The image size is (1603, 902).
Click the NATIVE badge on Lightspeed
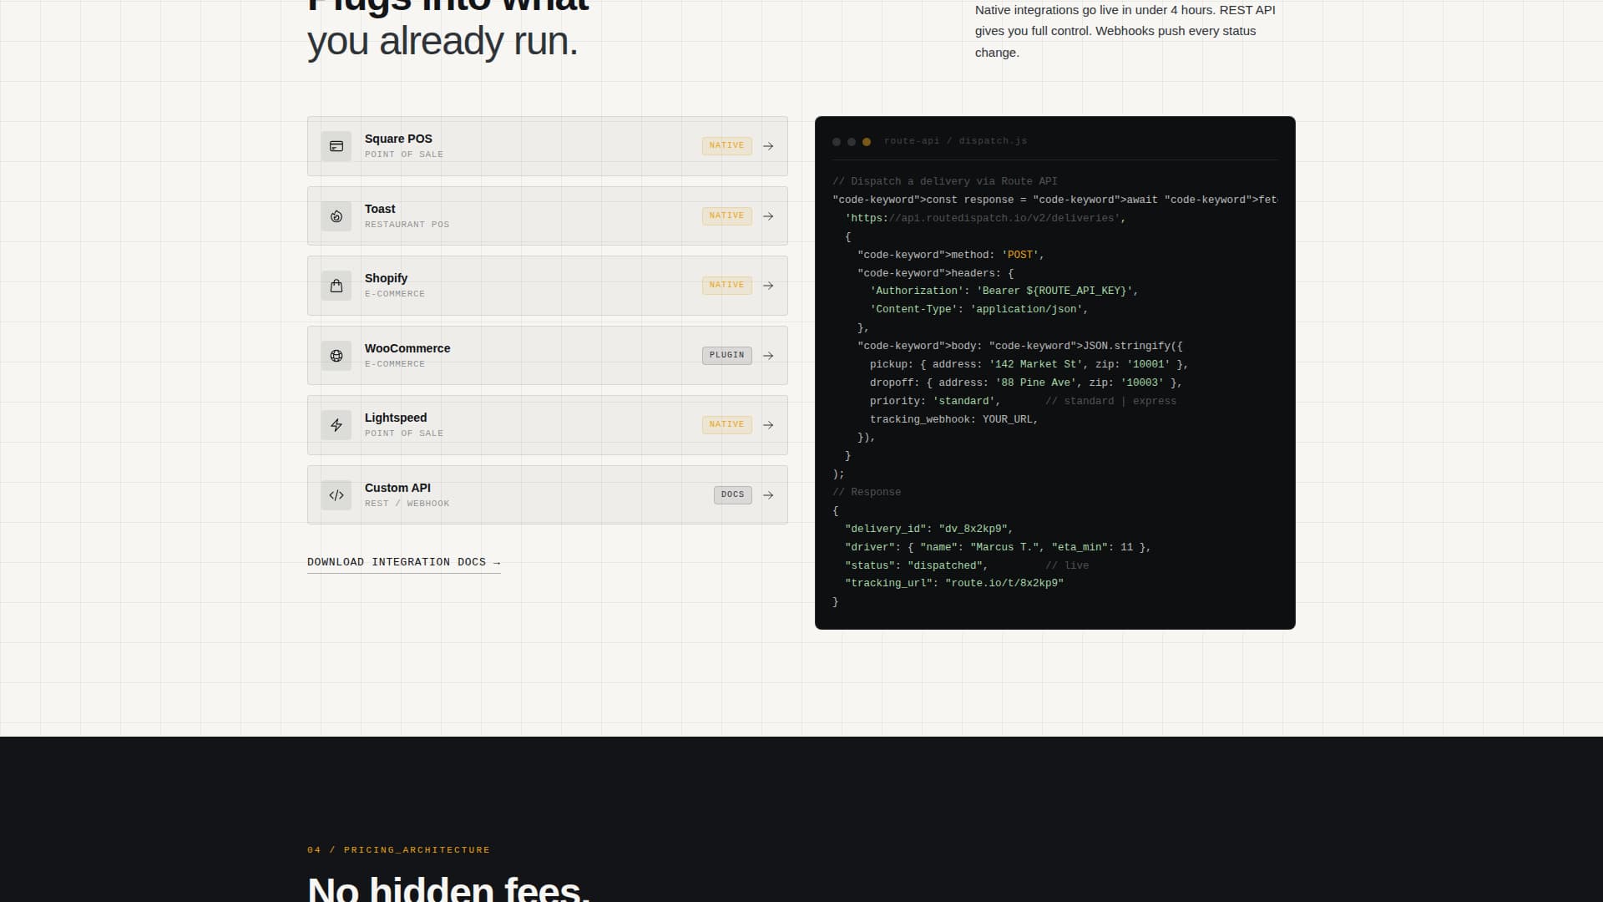(x=726, y=424)
